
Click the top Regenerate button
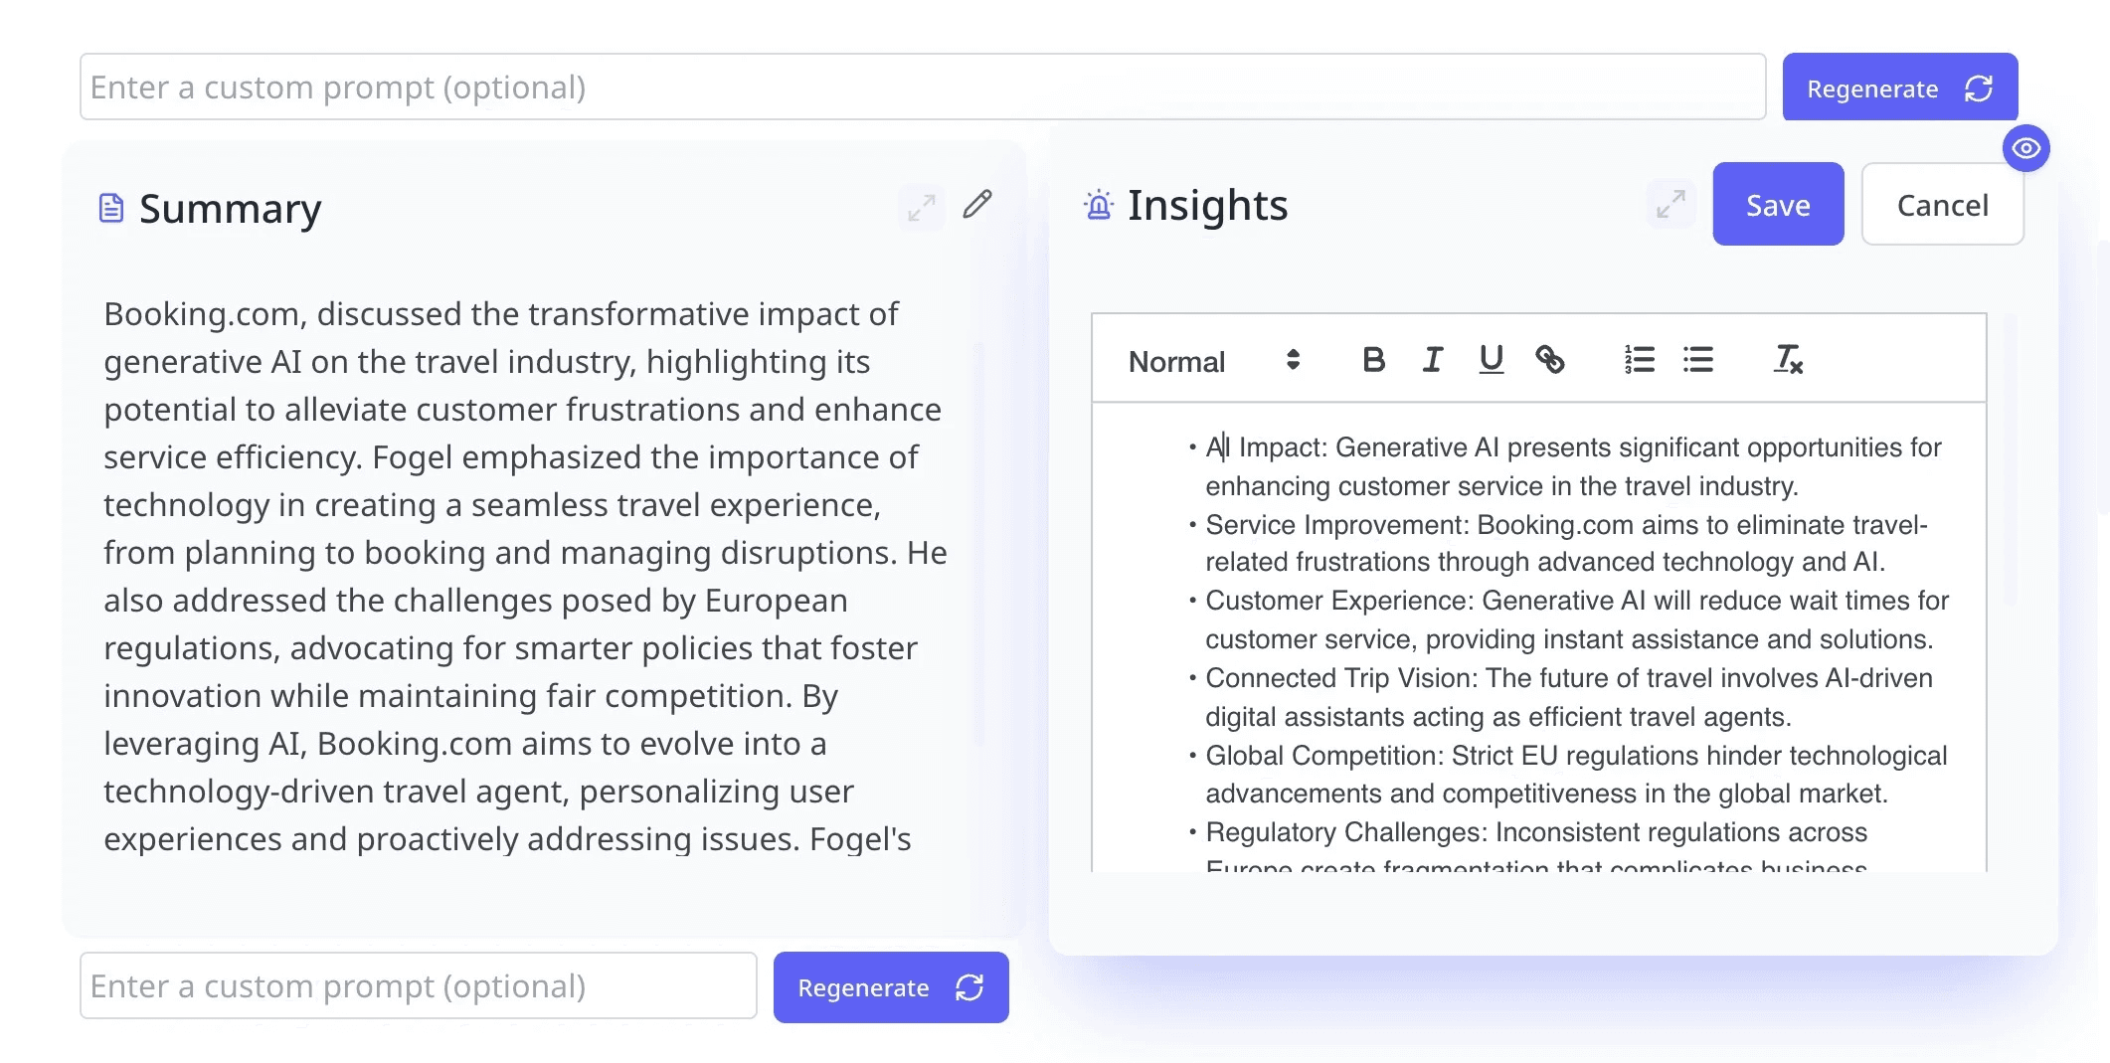[1899, 89]
